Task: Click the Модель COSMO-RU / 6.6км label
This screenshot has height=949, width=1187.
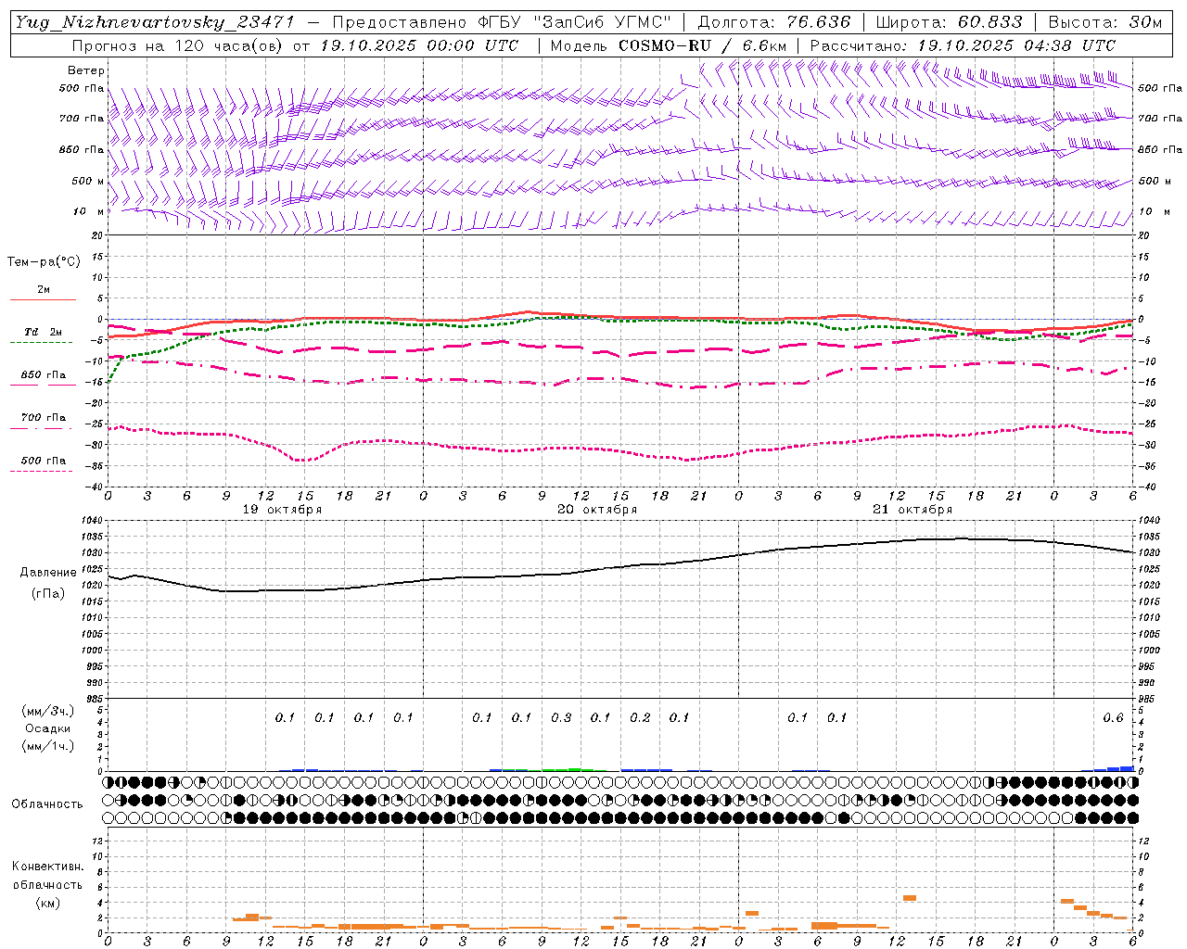Action: [x=668, y=45]
